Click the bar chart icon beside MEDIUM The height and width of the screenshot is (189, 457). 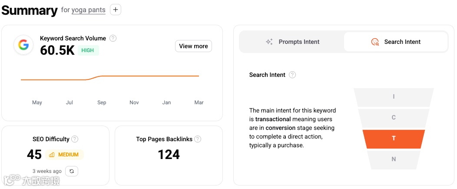coord(52,155)
